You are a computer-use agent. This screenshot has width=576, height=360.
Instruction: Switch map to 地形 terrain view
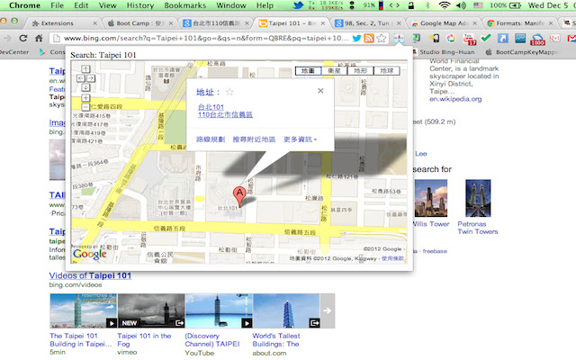360,70
